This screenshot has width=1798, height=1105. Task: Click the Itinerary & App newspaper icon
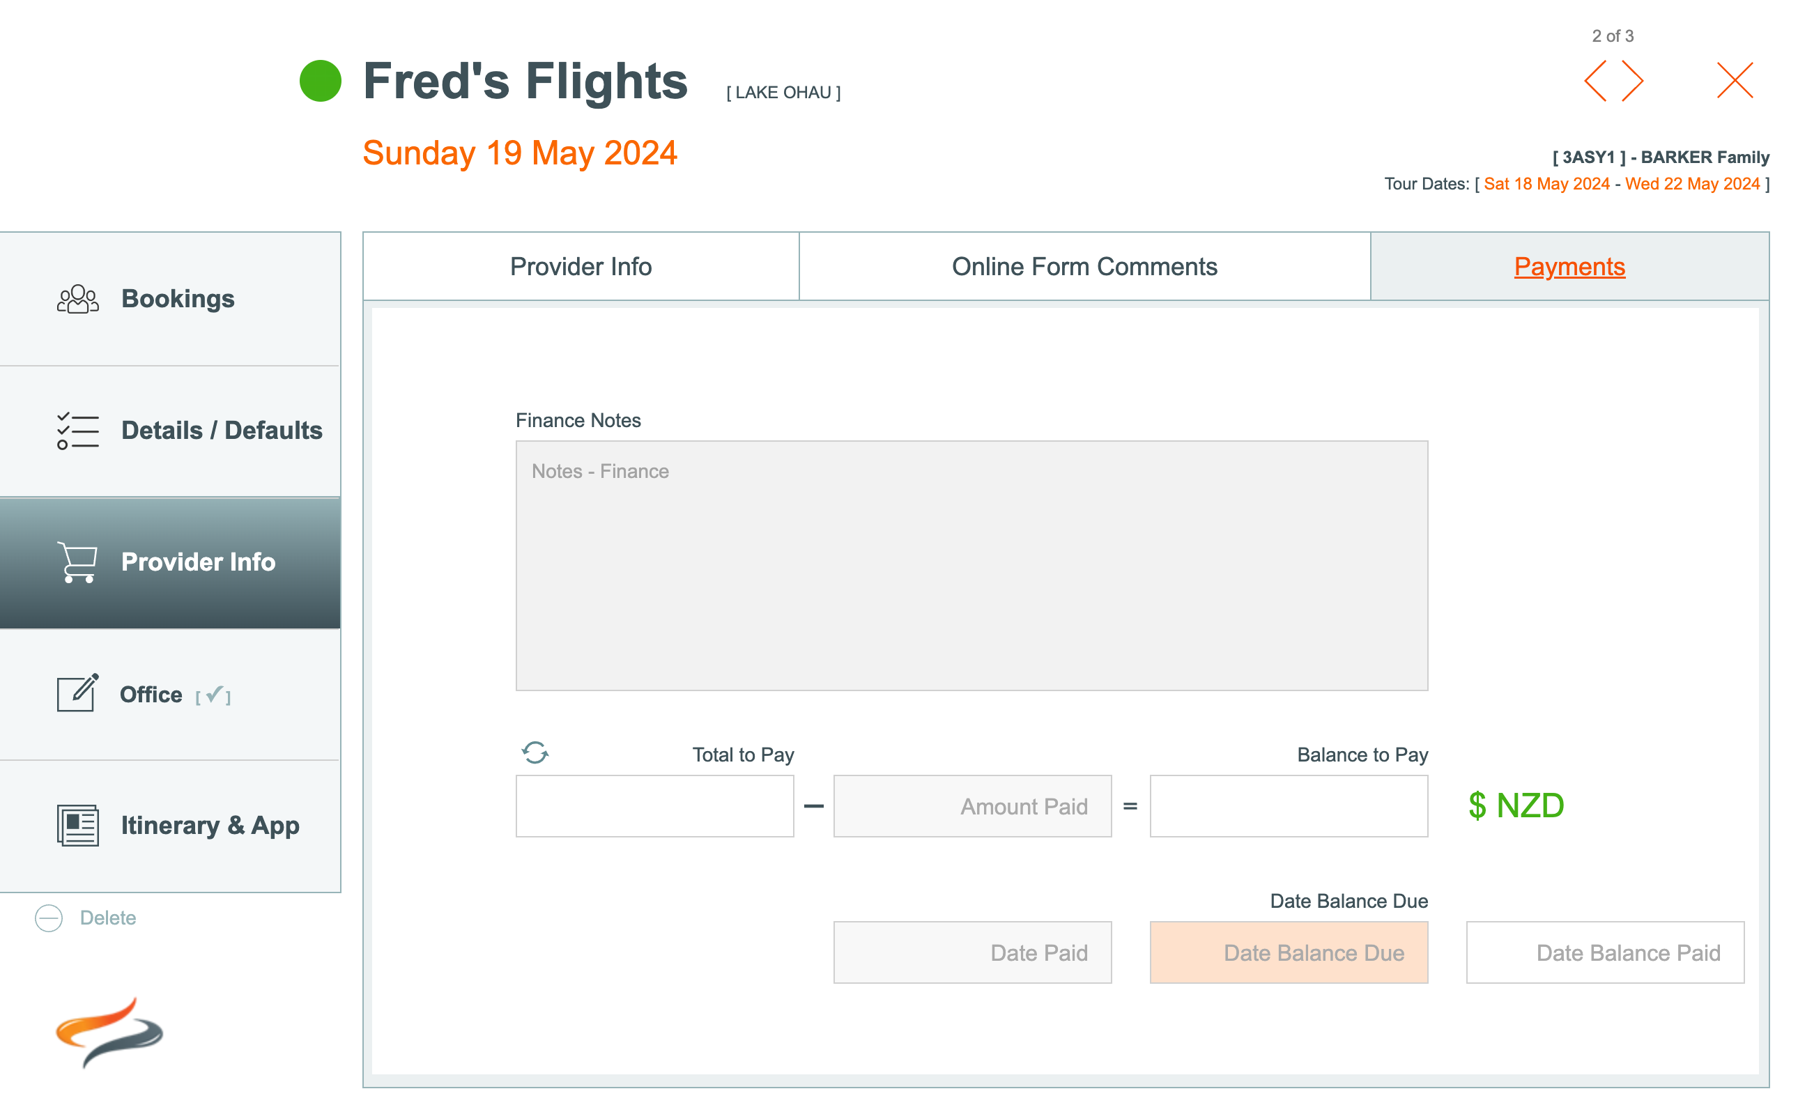point(77,825)
